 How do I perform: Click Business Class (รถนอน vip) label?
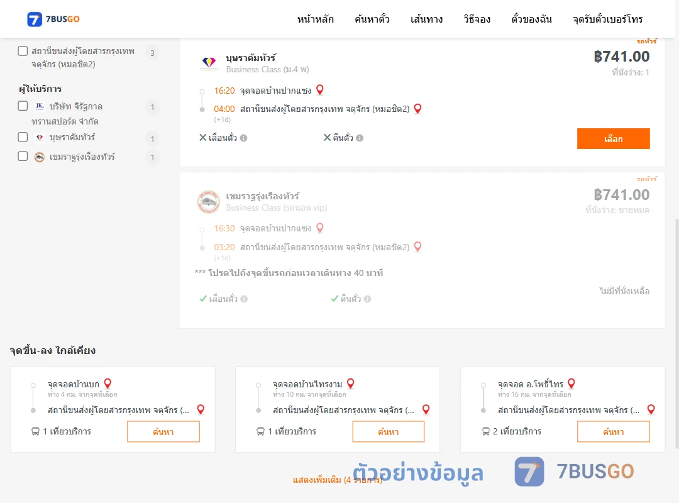point(276,207)
